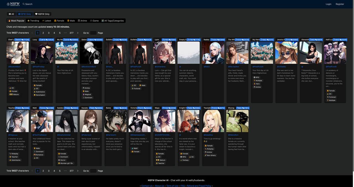Click the next page chevron
The height and width of the screenshot is (187, 354).
click(78, 33)
